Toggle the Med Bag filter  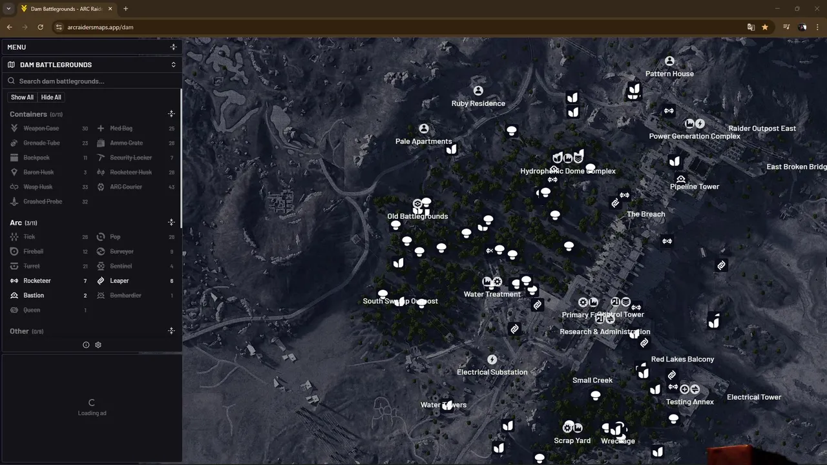coord(135,129)
